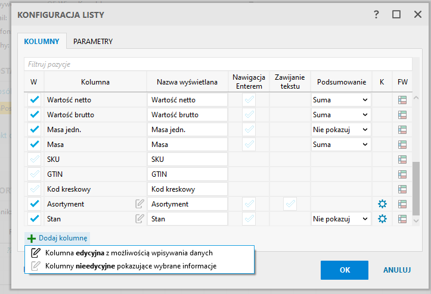
Task: Open the FW table icon for Wartość netto
Action: point(403,100)
